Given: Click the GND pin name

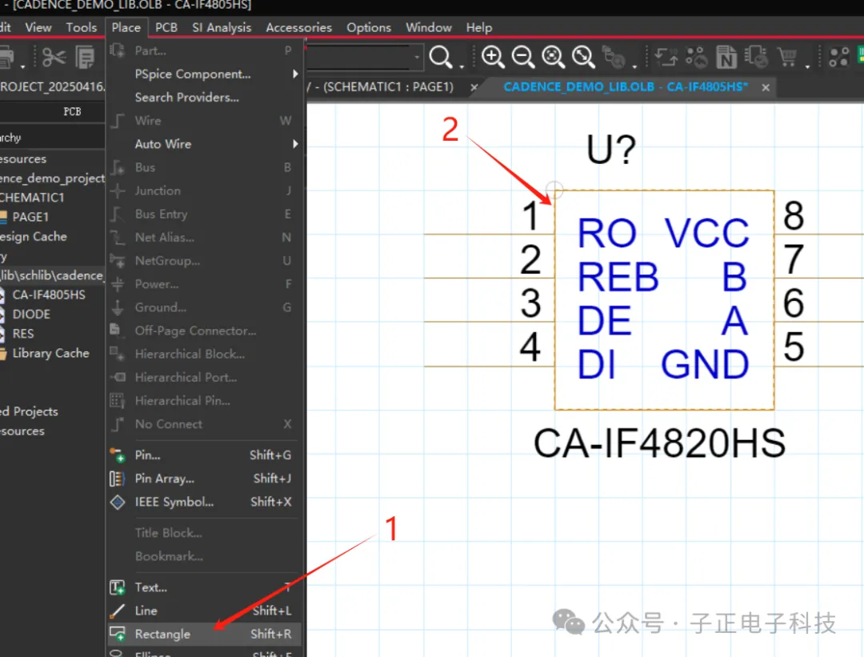Looking at the screenshot, I should click(705, 364).
